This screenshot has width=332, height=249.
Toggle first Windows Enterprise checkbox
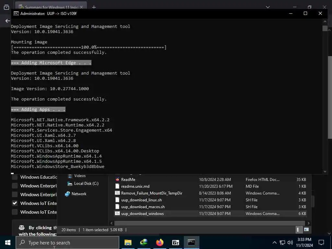(x=15, y=186)
